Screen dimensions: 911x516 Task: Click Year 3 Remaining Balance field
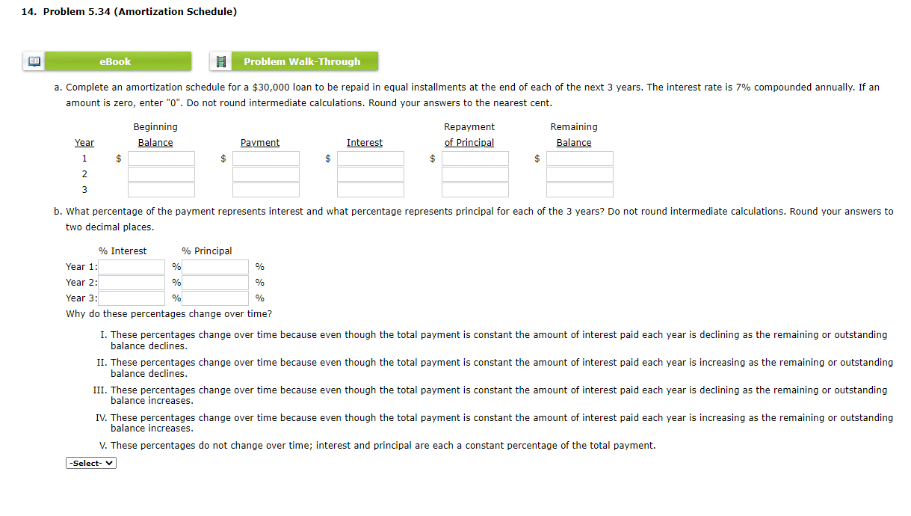pyautogui.click(x=579, y=189)
